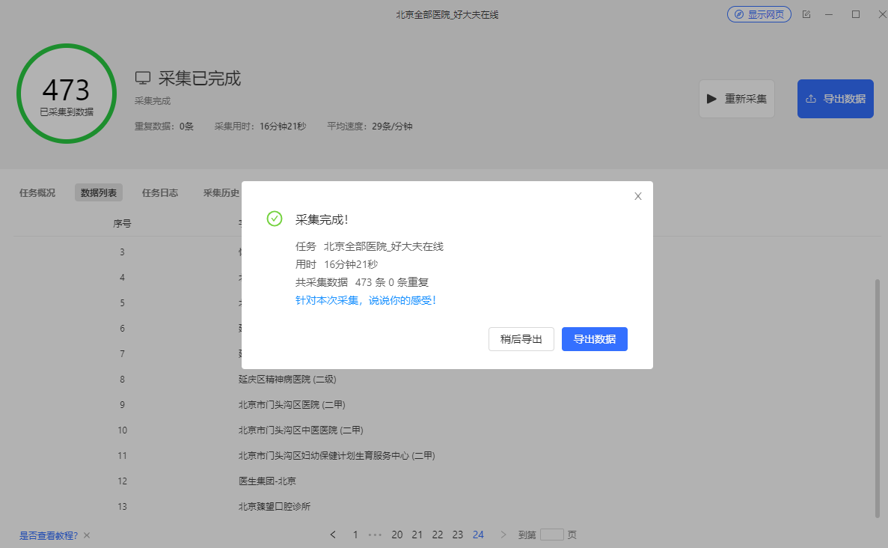Select row 延庆区精神病医院 (二级)
Image resolution: width=888 pixels, height=548 pixels.
[x=287, y=379]
